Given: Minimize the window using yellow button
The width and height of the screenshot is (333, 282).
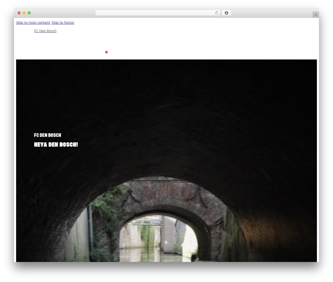Looking at the screenshot, I should point(24,13).
